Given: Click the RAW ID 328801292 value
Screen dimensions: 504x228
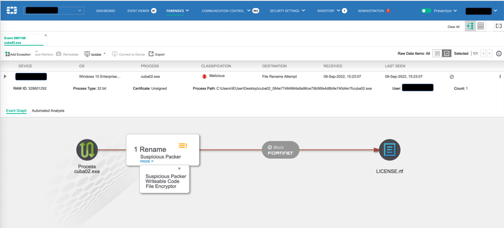Looking at the screenshot, I should click(37, 88).
